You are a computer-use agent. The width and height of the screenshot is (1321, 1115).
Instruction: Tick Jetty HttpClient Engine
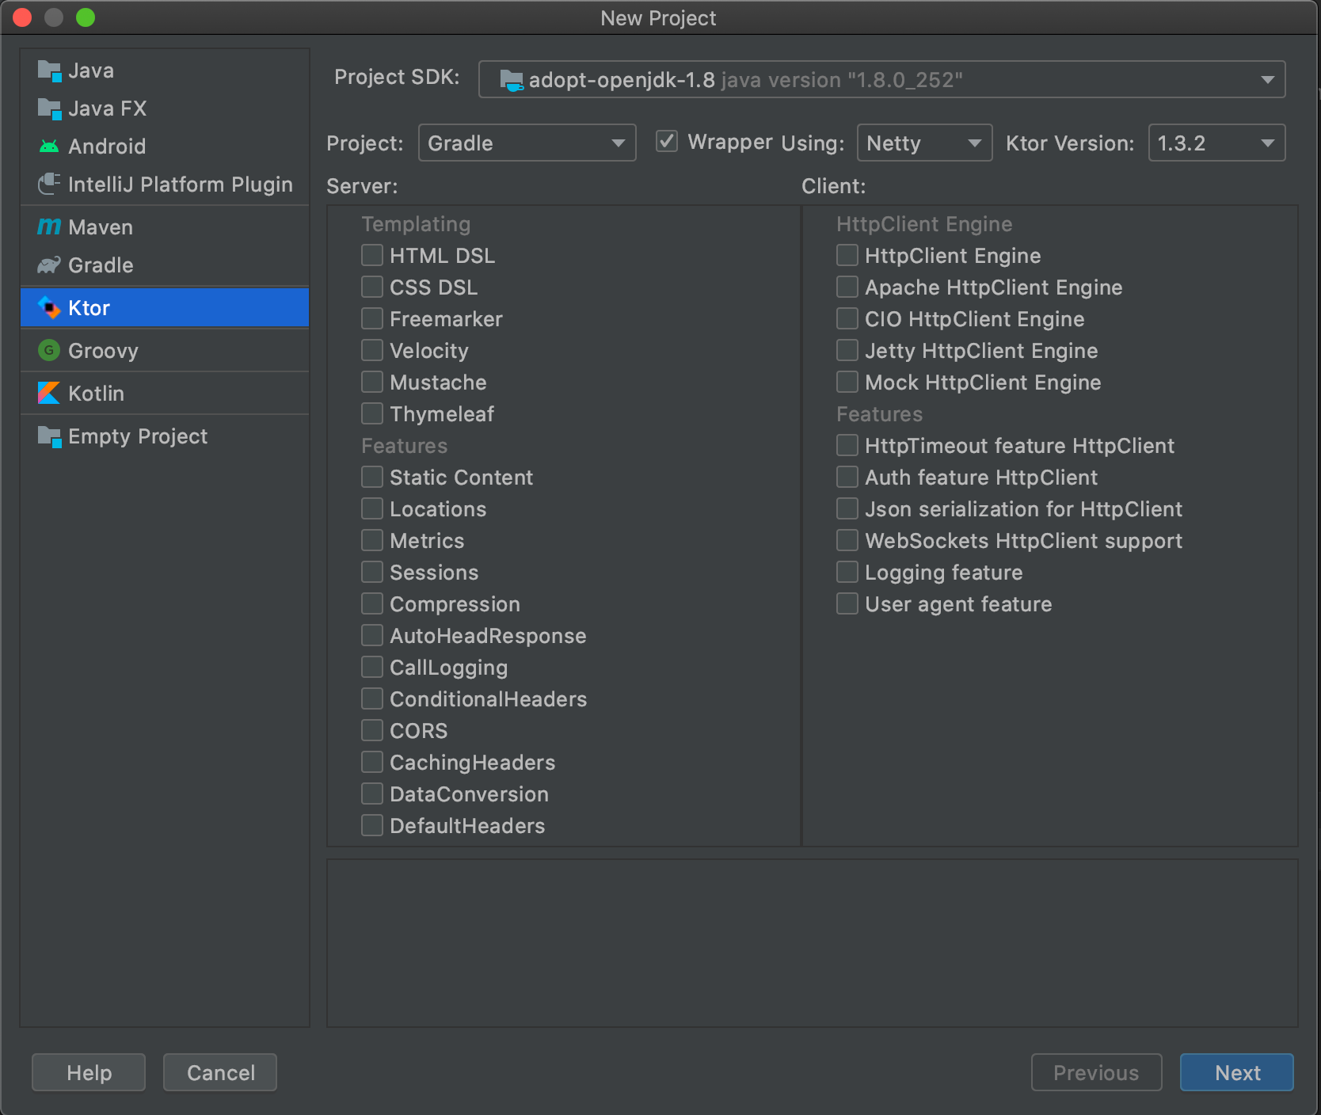click(x=847, y=350)
